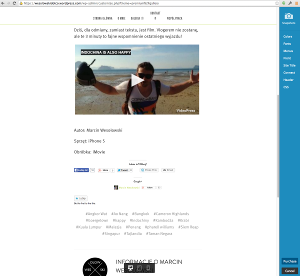Screen dimensions: 300x276
Task: Share the post via Email button
Action: coord(168,170)
